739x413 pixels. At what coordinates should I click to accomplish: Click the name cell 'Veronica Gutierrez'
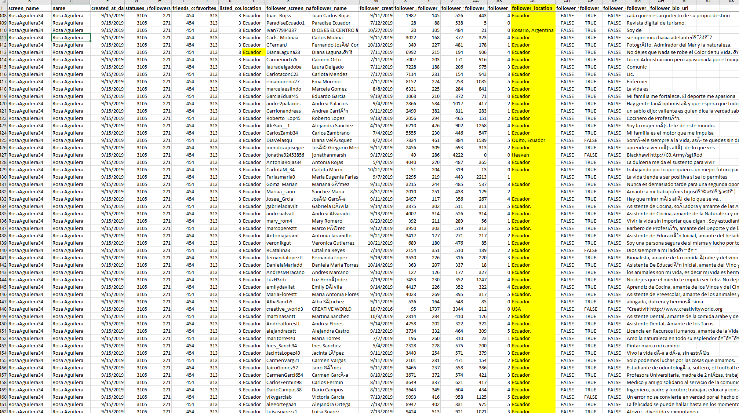(x=335, y=243)
